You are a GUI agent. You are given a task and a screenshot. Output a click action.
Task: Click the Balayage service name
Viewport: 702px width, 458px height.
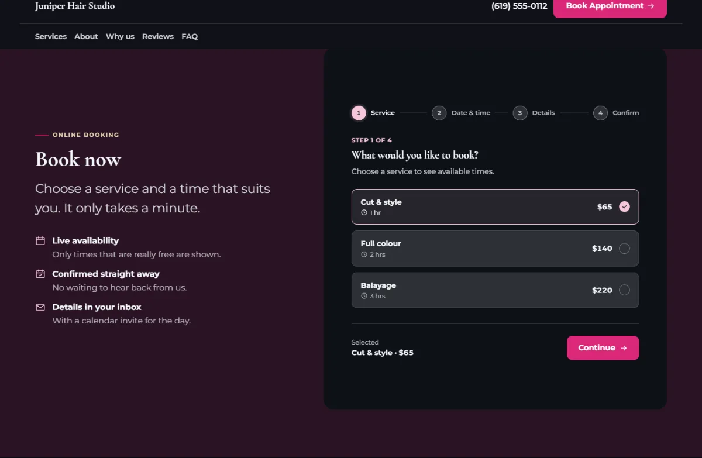(x=378, y=285)
